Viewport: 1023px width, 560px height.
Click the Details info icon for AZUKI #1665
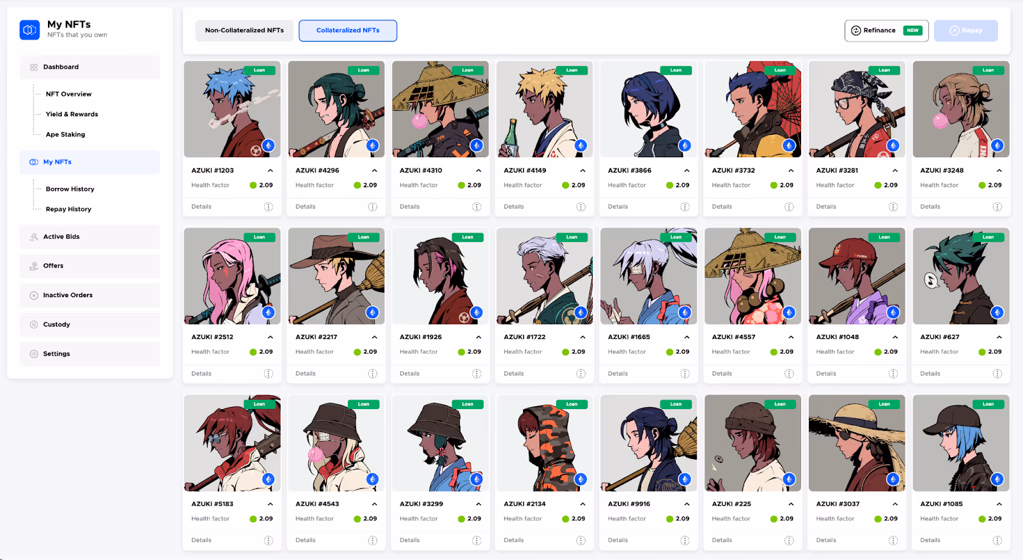[x=685, y=373]
